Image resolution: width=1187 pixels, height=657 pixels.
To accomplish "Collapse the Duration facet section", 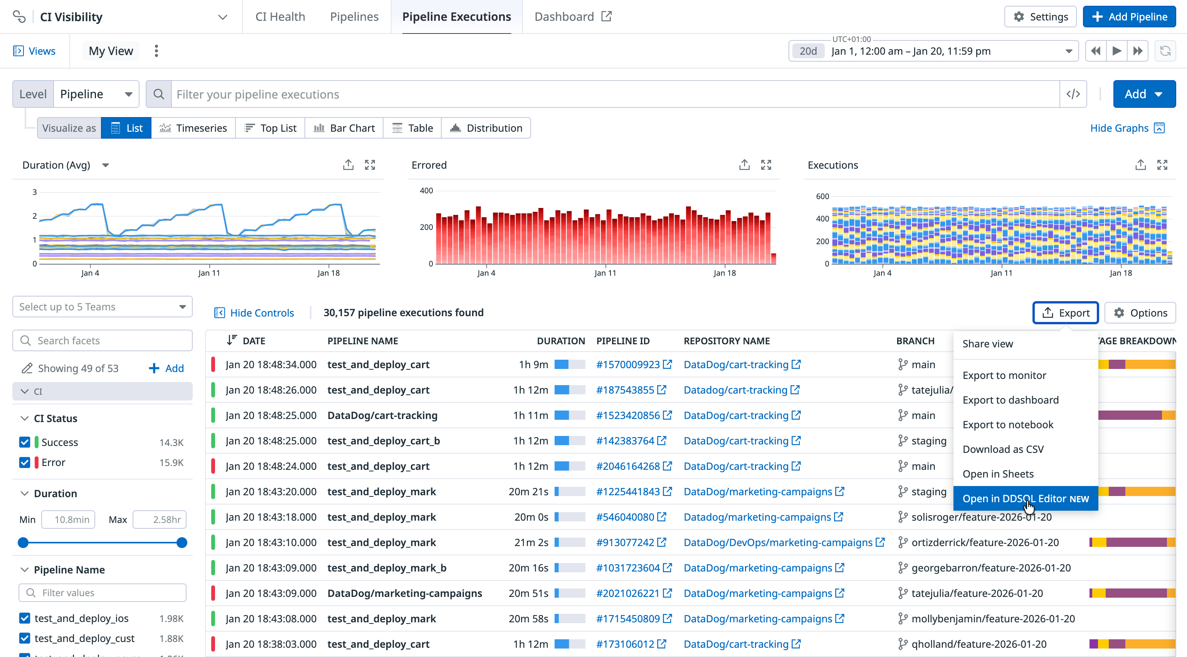I will (25, 494).
